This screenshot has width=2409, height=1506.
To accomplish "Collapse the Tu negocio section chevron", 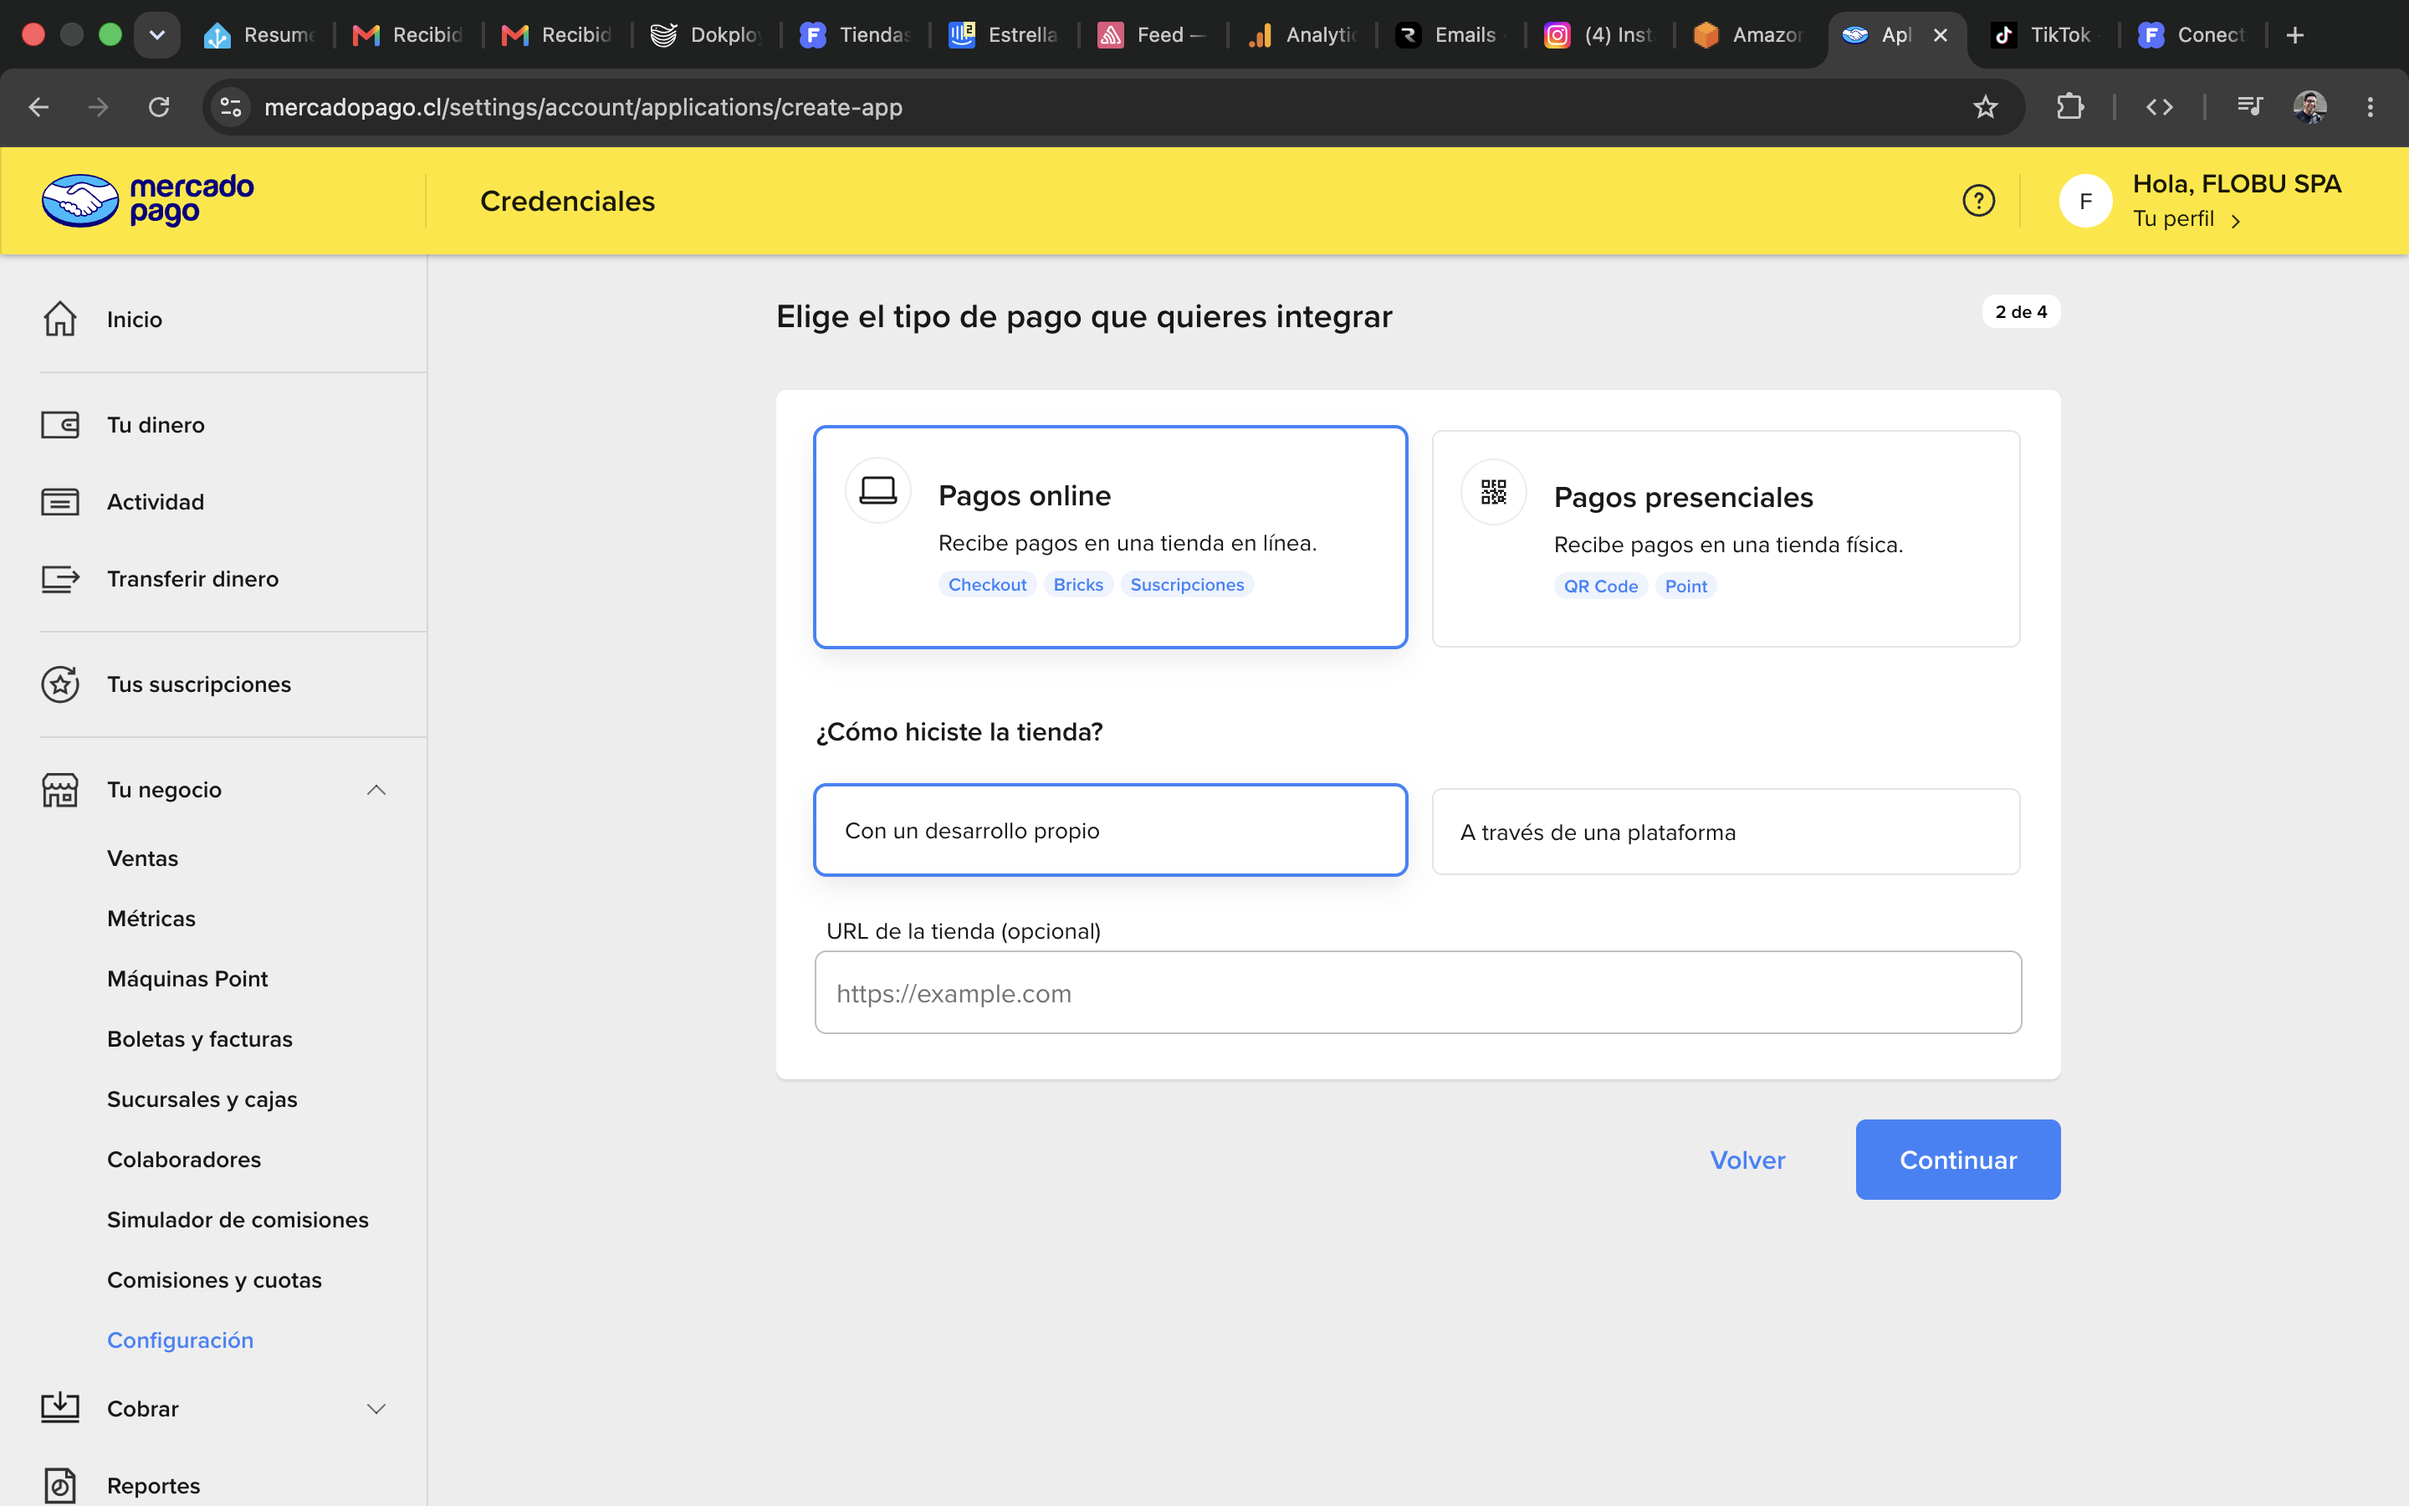I will tap(376, 790).
